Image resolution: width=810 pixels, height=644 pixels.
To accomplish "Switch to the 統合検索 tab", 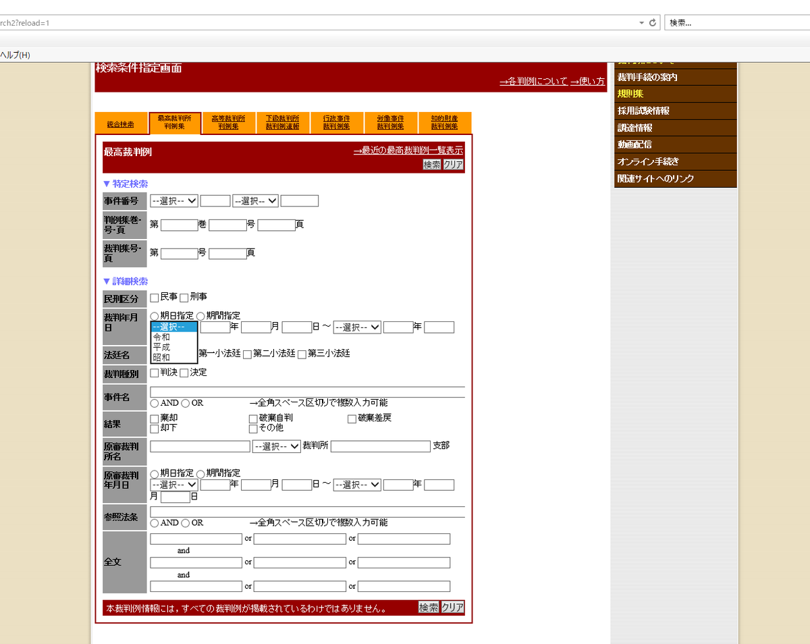I will (121, 123).
